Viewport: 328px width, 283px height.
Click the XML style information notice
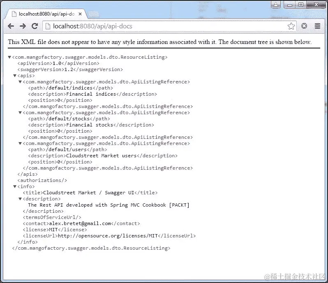(159, 42)
